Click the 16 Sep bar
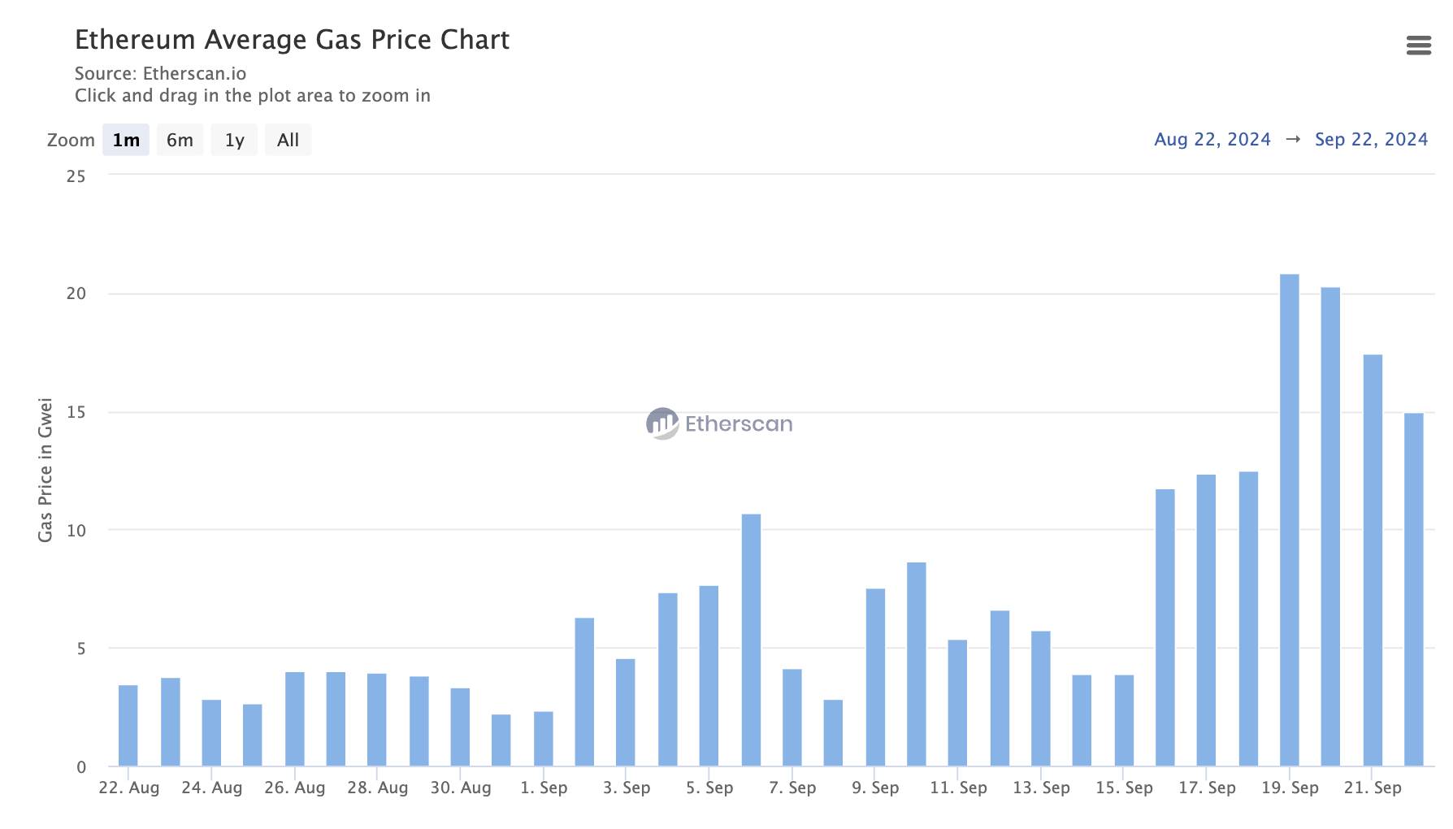 coord(1165,627)
